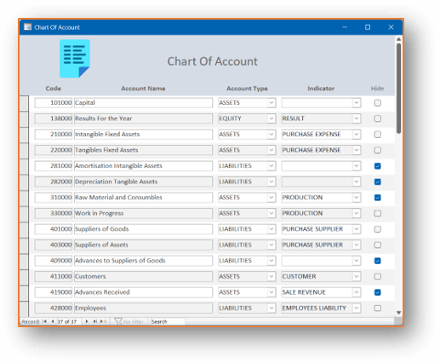Click the Account Name column header
This screenshot has height=363, width=440.
pos(143,89)
